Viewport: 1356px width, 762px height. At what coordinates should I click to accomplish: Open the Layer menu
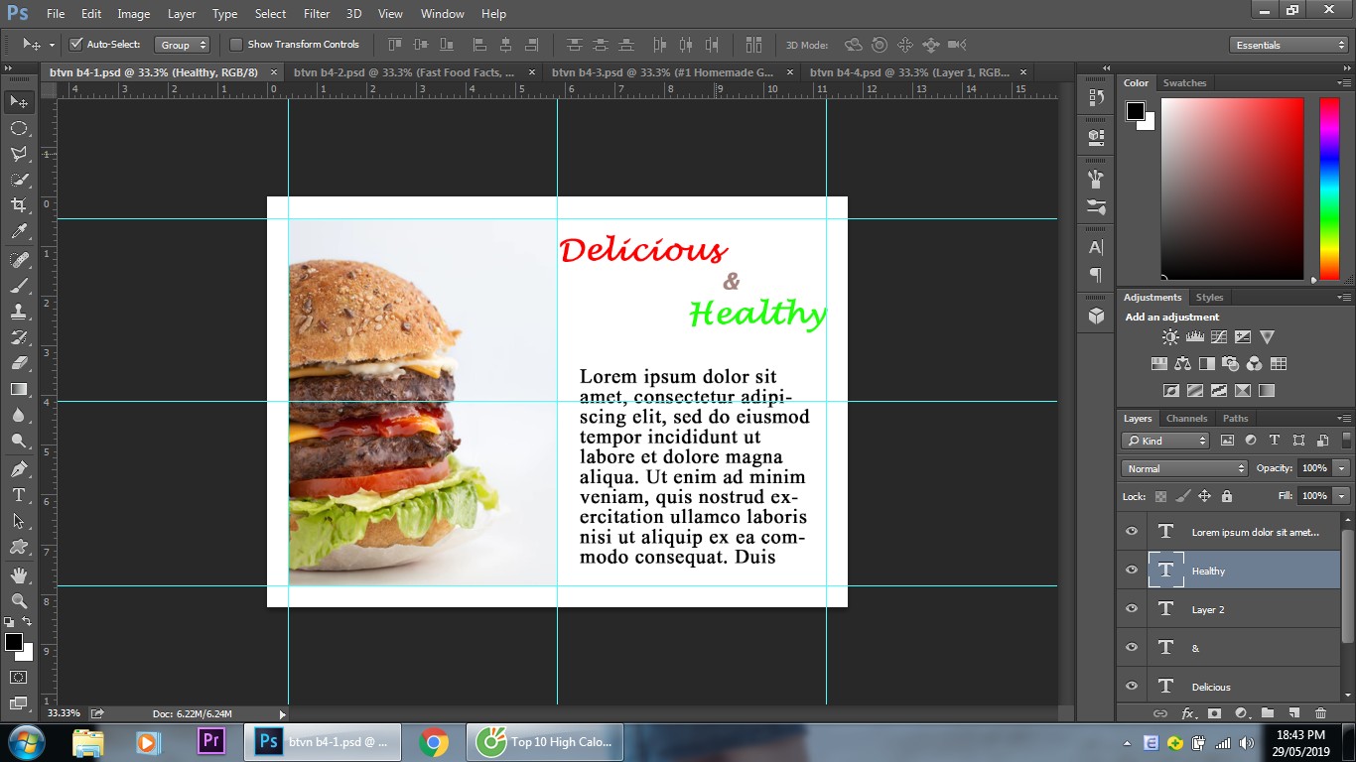(x=182, y=14)
